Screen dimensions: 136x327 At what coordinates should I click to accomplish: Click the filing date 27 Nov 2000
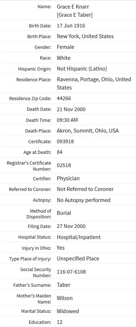[71, 226]
